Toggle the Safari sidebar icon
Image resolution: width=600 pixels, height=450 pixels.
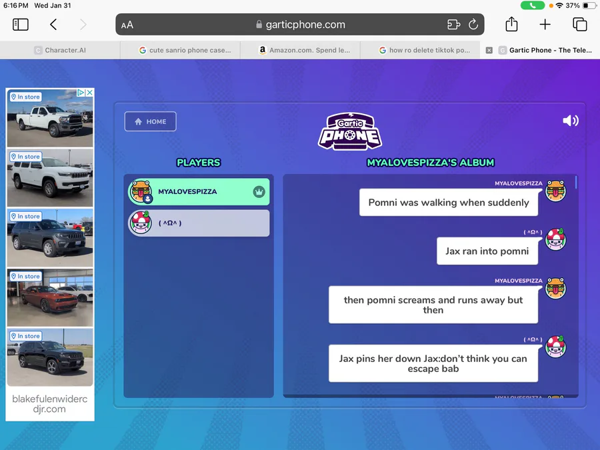[x=21, y=25]
